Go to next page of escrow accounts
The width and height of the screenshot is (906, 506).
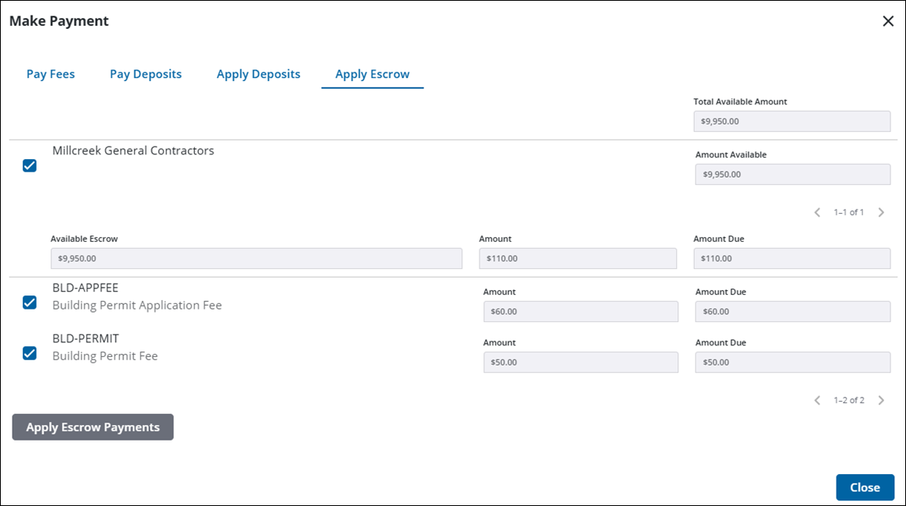[x=881, y=212]
